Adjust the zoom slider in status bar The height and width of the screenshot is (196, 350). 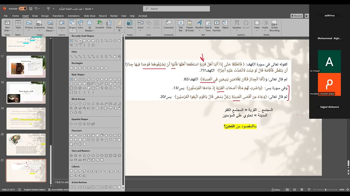pos(325,190)
